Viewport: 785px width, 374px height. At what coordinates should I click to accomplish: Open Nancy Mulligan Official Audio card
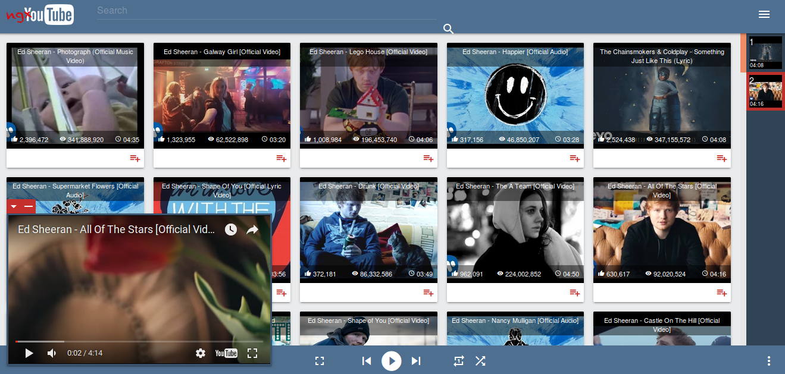515,328
